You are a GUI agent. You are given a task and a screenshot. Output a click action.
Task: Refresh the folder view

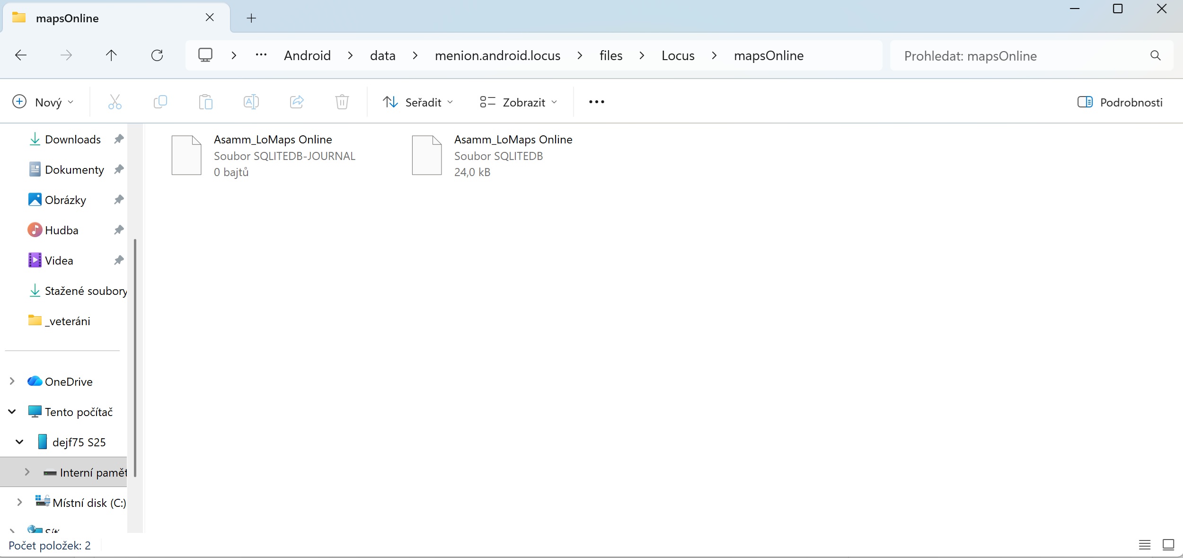157,55
